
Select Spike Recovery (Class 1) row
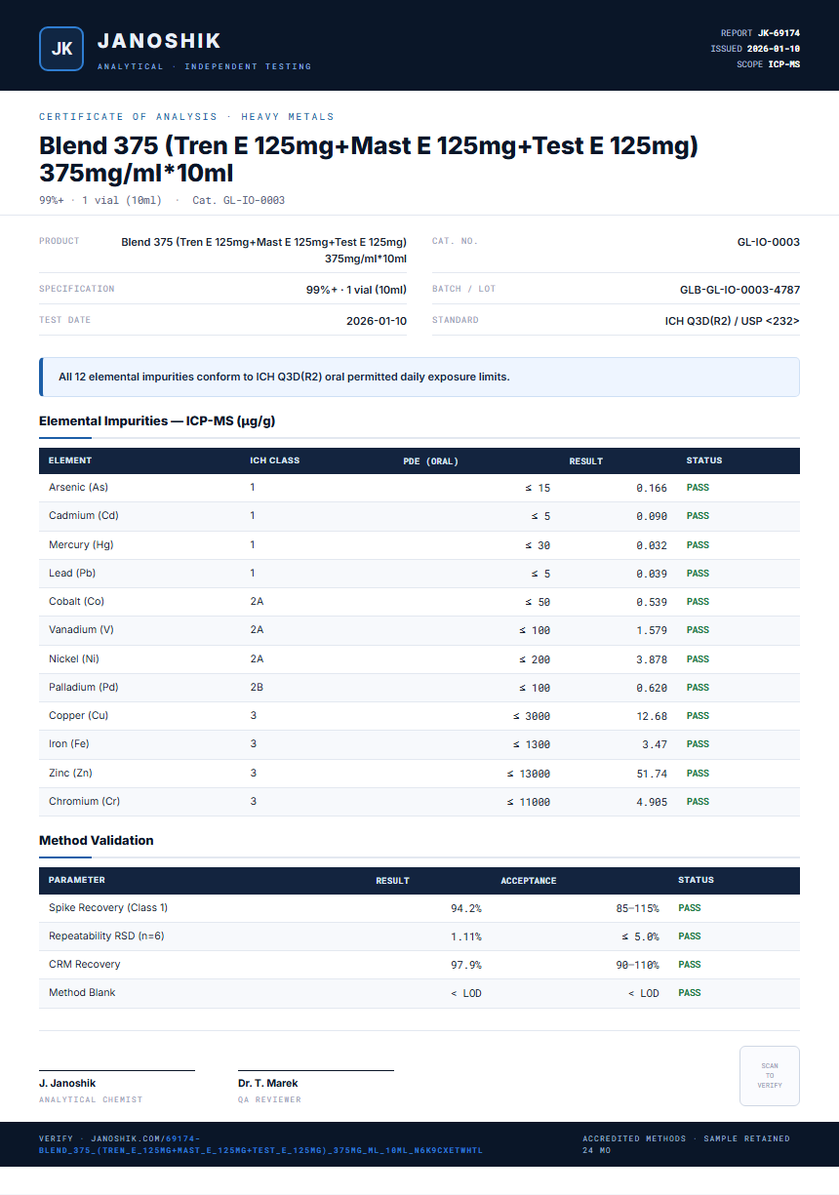coord(419,908)
